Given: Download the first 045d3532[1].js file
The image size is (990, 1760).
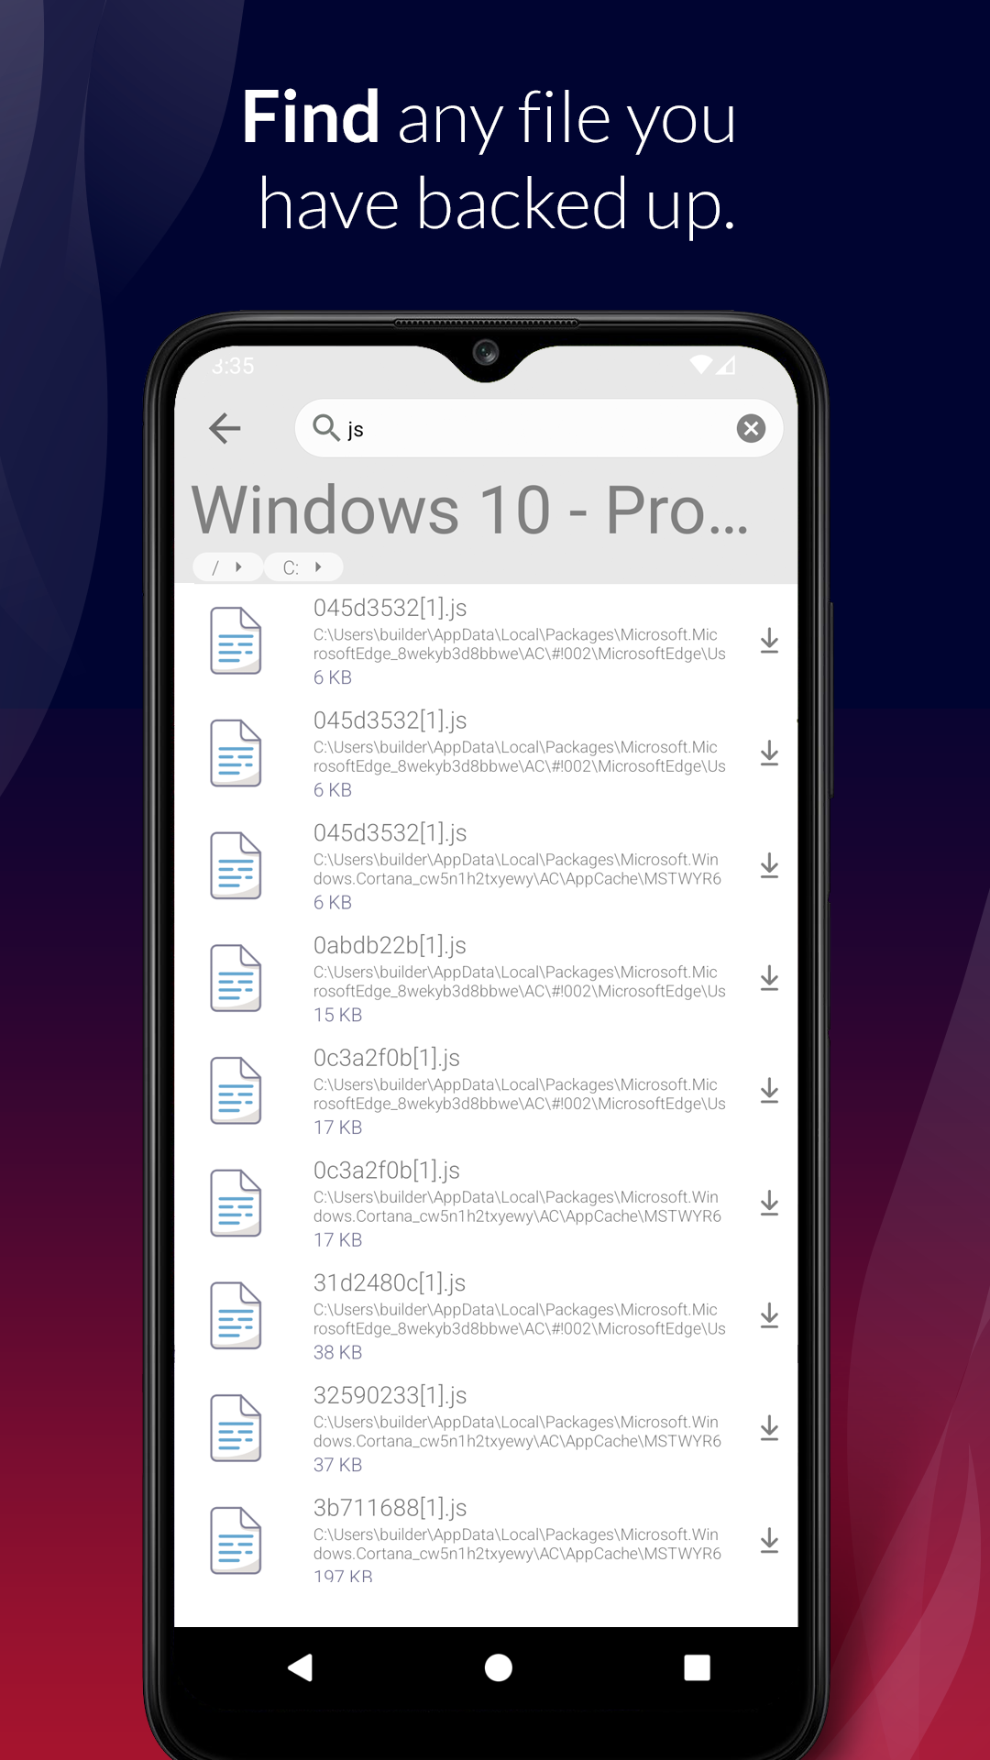Looking at the screenshot, I should (769, 642).
